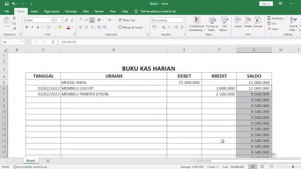Increase font size with A-up icon
Screen dimensions: 301x169
point(67,20)
